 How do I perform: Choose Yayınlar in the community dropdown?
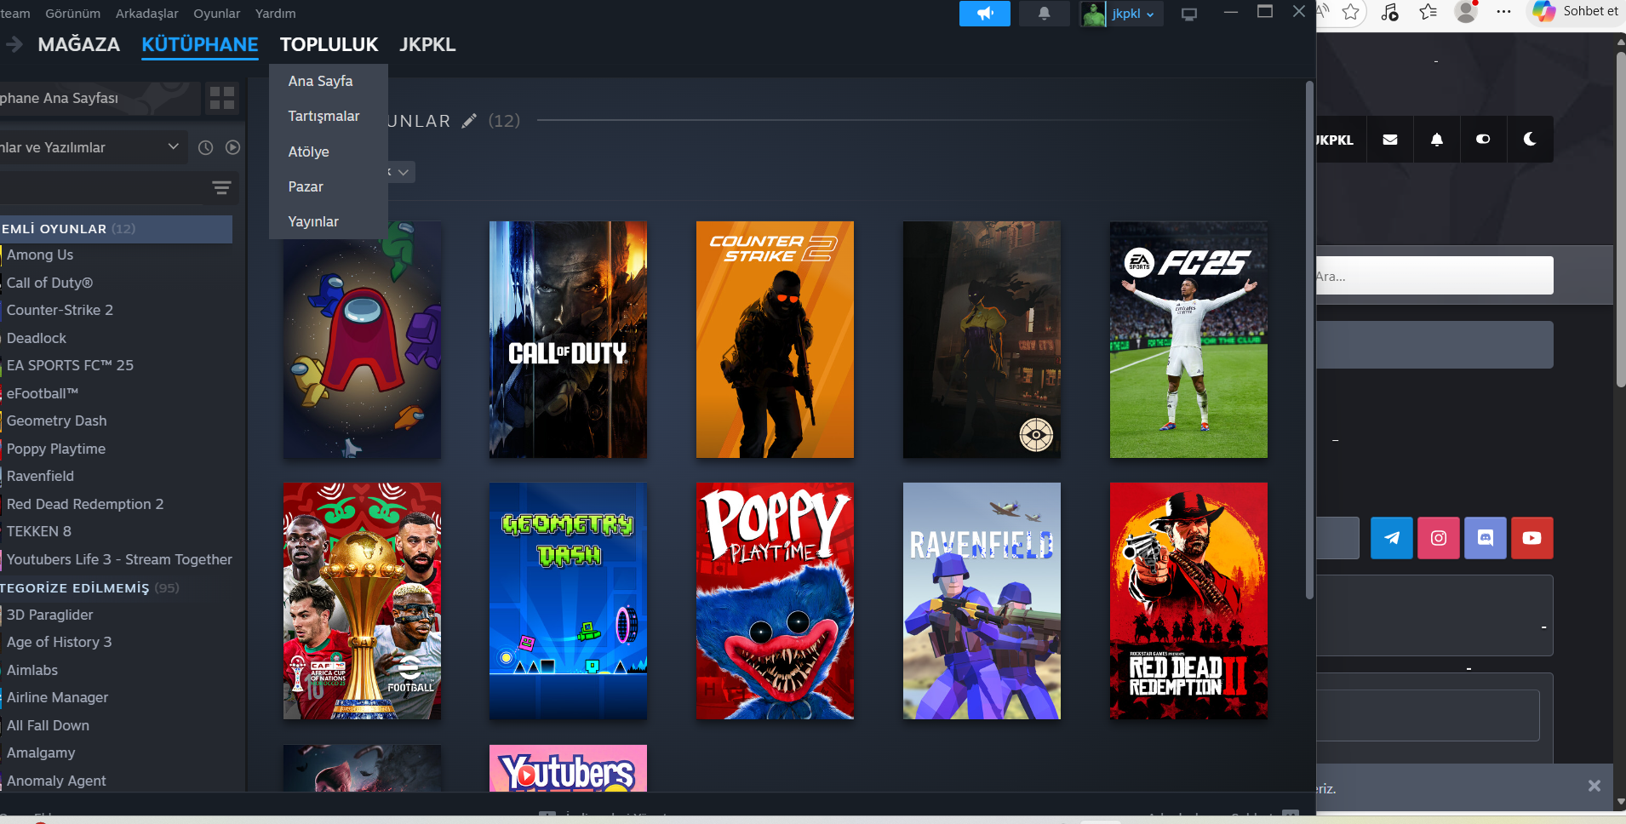click(x=329, y=221)
